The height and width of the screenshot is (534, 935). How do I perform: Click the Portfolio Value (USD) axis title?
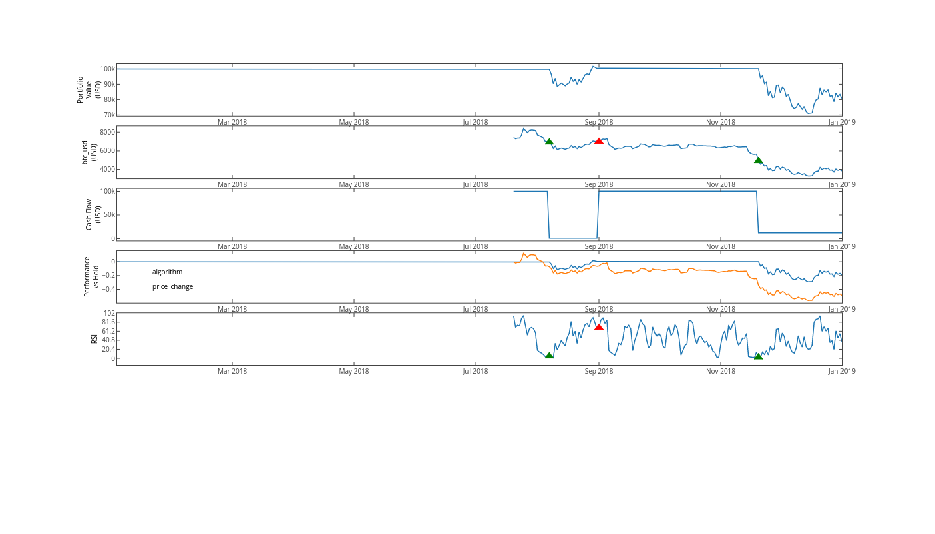(x=88, y=89)
